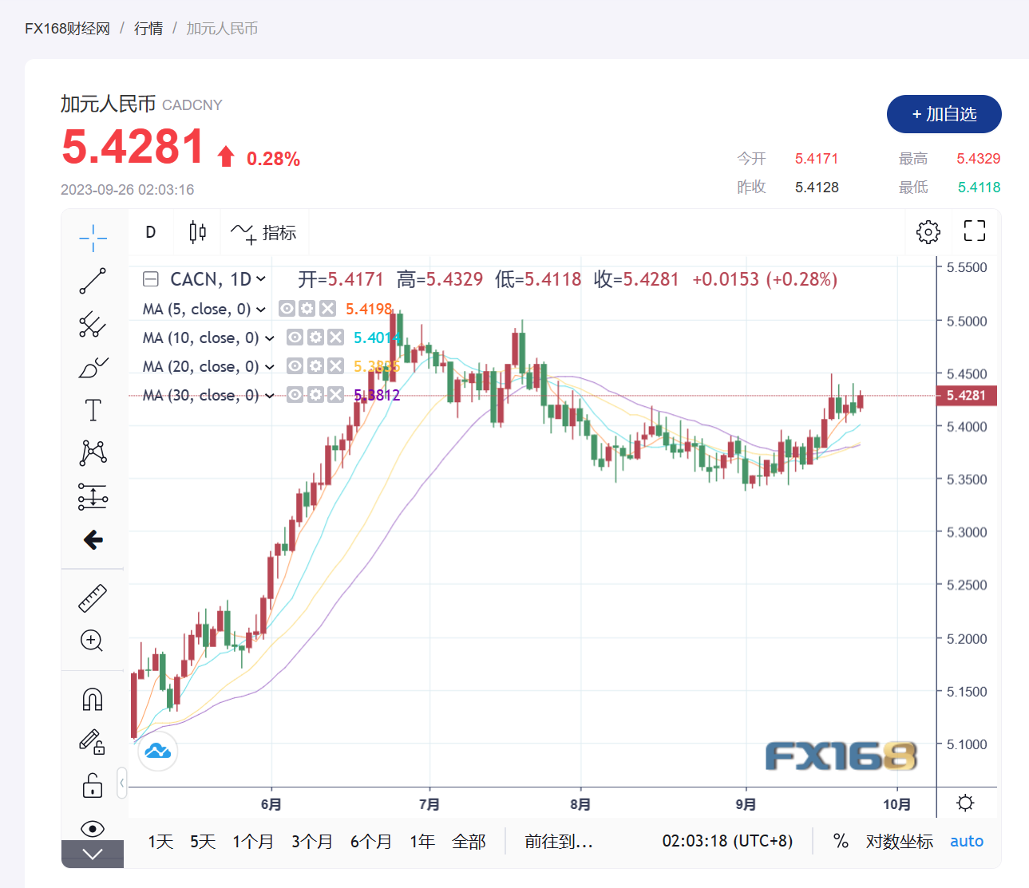
Task: Click the 今开 value 5.4171
Action: (817, 159)
